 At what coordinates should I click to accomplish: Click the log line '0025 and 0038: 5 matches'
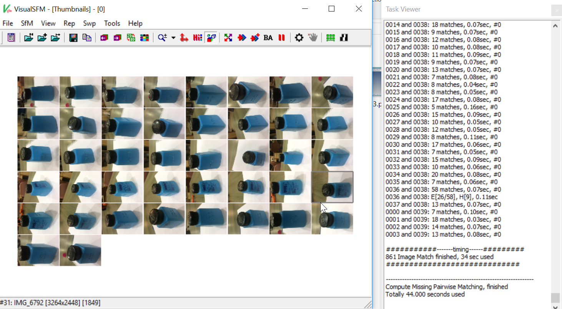(443, 107)
